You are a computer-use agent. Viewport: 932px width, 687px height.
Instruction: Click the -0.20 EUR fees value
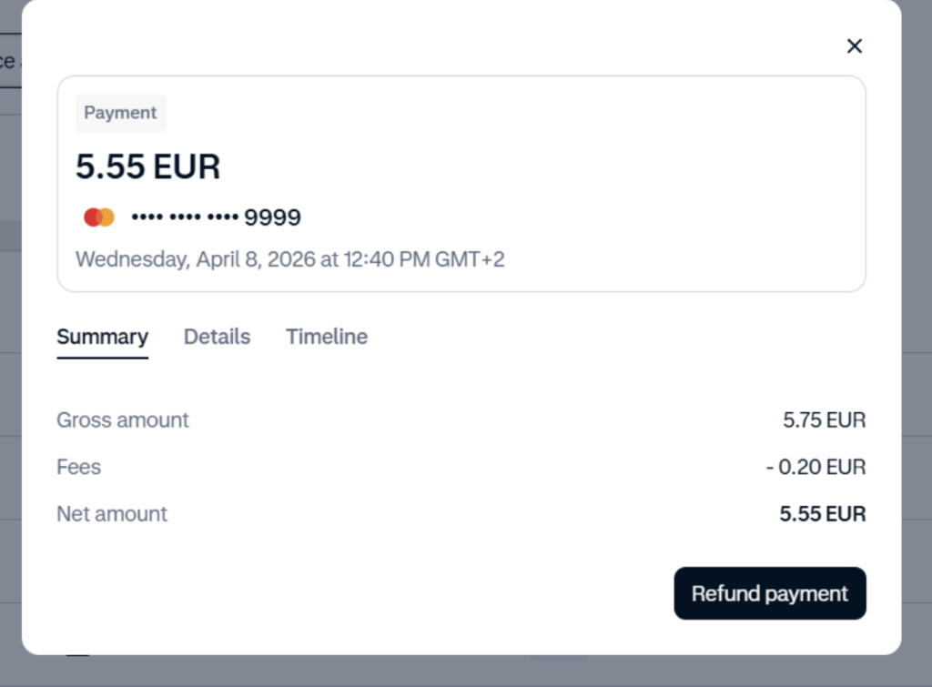(815, 468)
